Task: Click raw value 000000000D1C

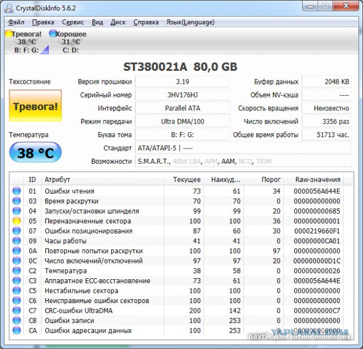Action: click(x=317, y=261)
